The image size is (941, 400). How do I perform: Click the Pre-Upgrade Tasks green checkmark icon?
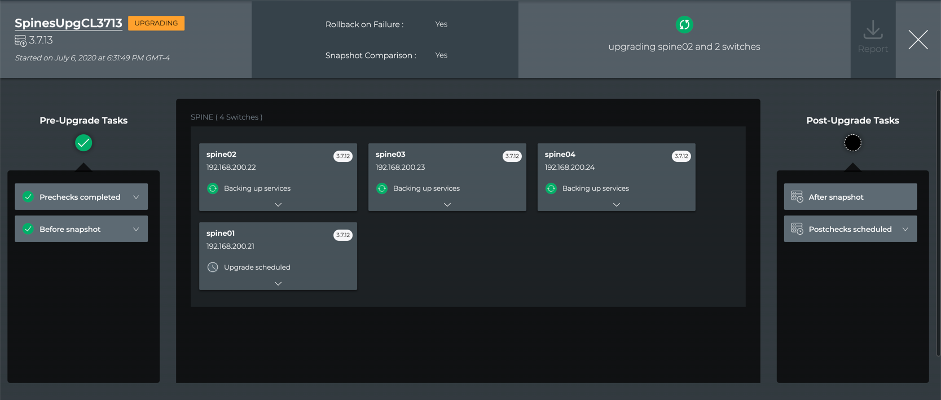[83, 143]
